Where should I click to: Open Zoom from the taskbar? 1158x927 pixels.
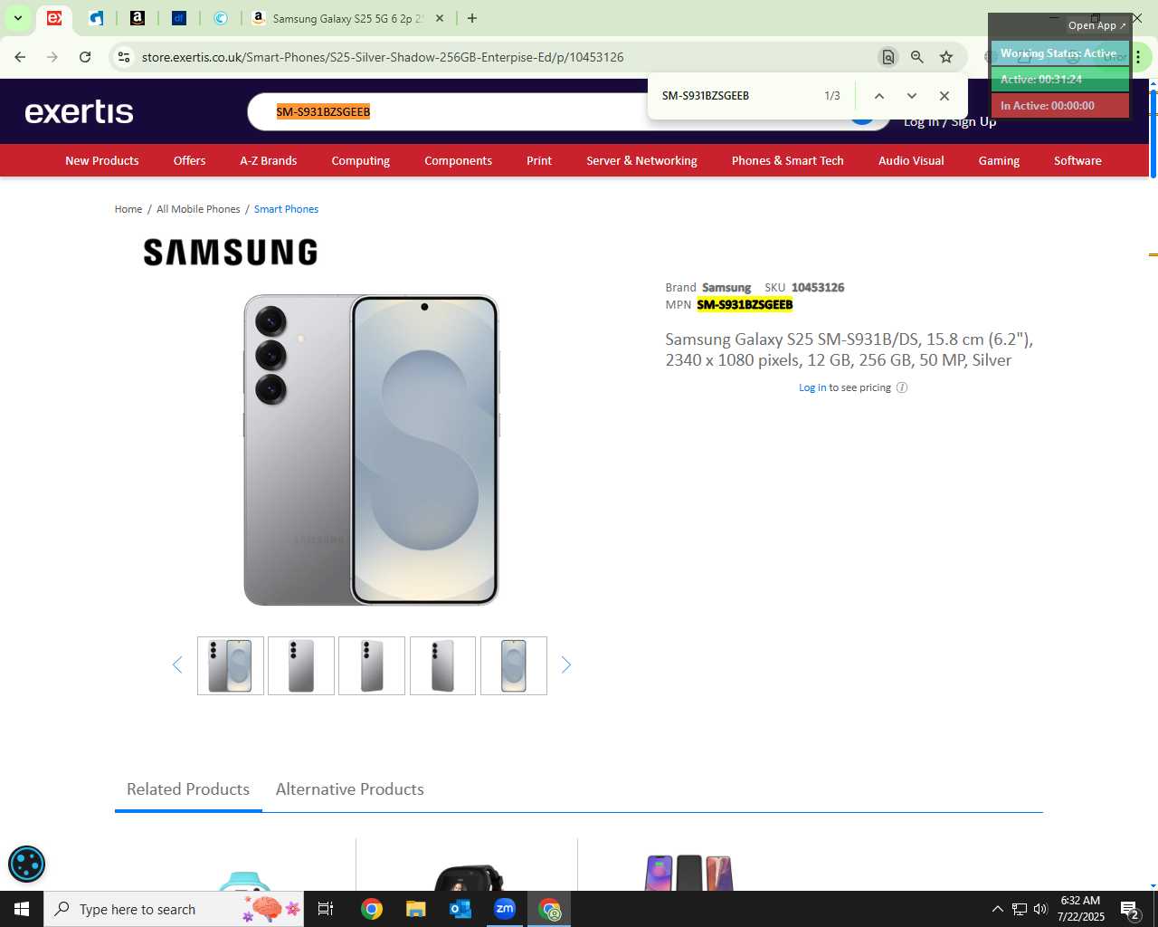click(x=505, y=909)
